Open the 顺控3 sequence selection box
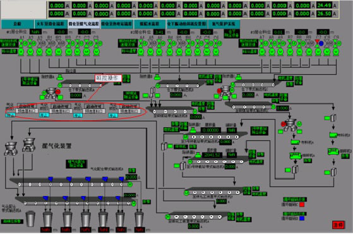Image resolution: width=353 pixels, height=234 pixels. (94, 111)
